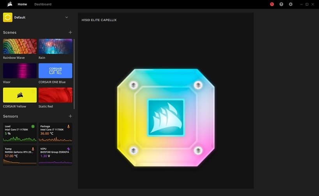
Task: Apply the CORSAIR Yellow scene
Action: (x=20, y=95)
